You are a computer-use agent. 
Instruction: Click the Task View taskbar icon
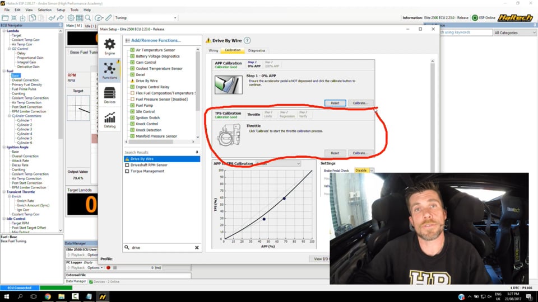point(33,296)
